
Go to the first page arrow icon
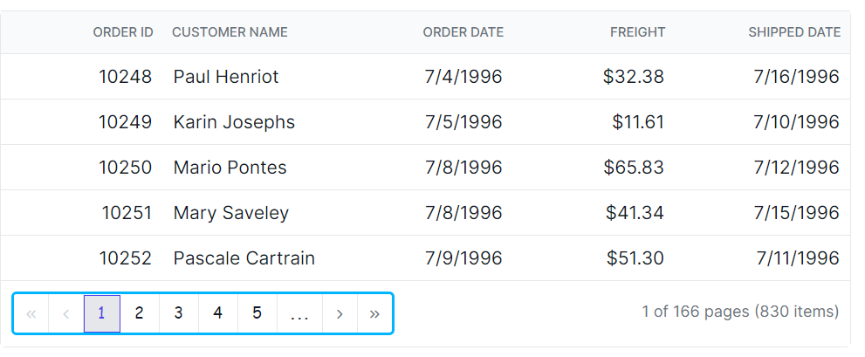(x=31, y=313)
